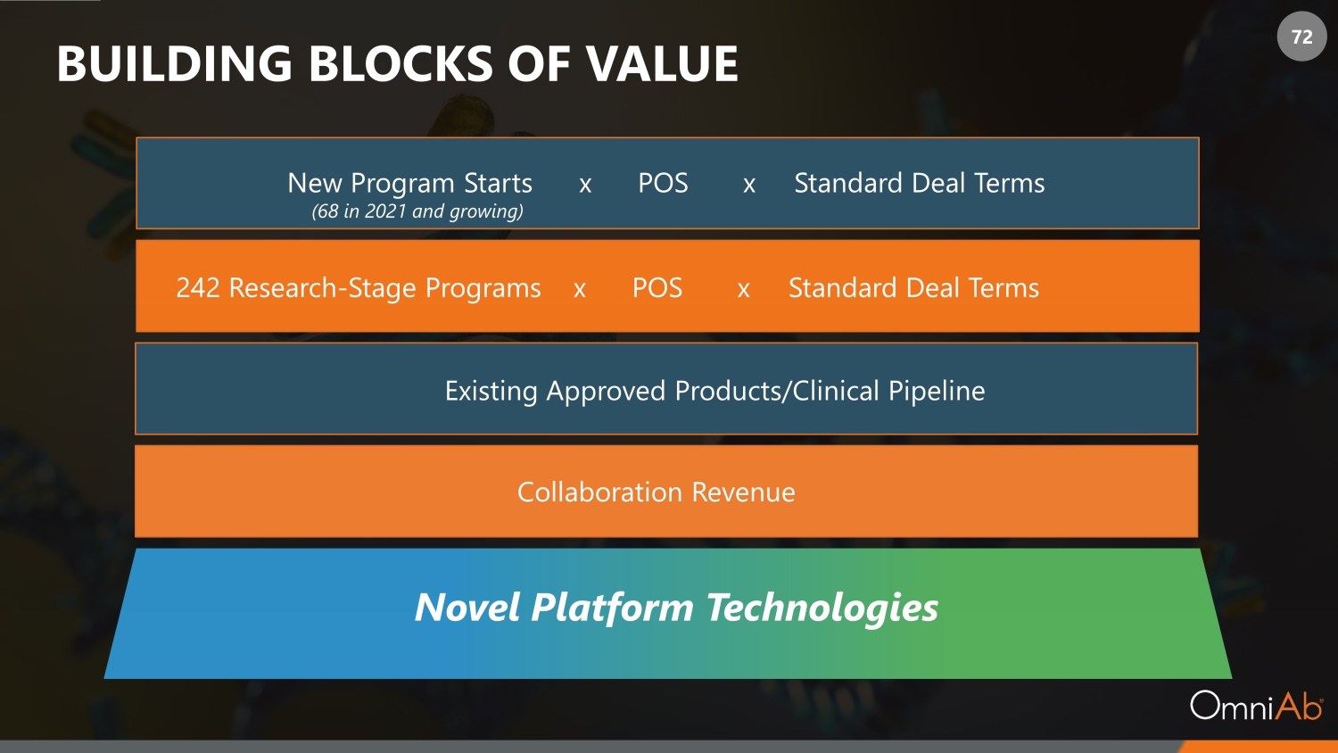Screen dimensions: 1338x753
Task: Click POS in the top blue block
Action: pos(663,183)
